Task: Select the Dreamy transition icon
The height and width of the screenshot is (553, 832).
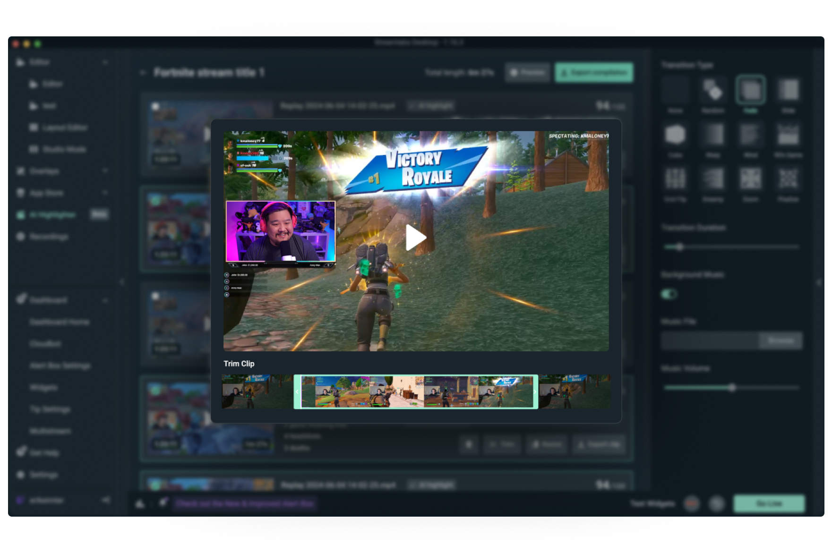Action: (x=713, y=179)
